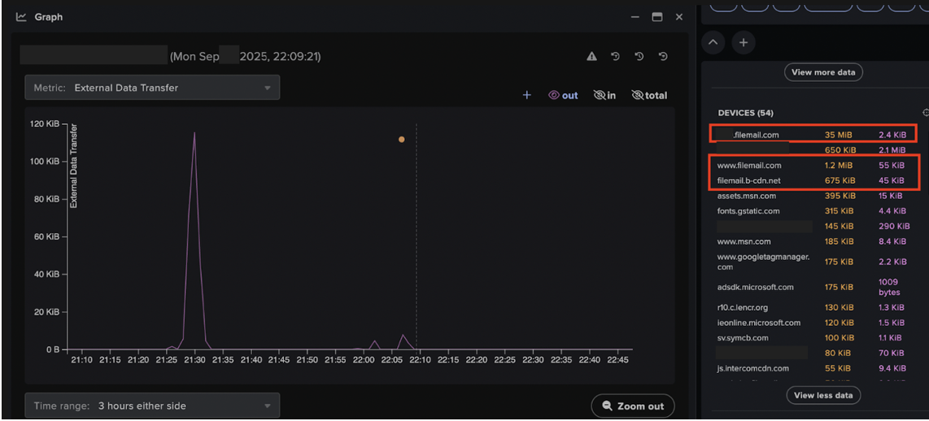Open the Time range dropdown
The height and width of the screenshot is (421, 929).
(152, 406)
